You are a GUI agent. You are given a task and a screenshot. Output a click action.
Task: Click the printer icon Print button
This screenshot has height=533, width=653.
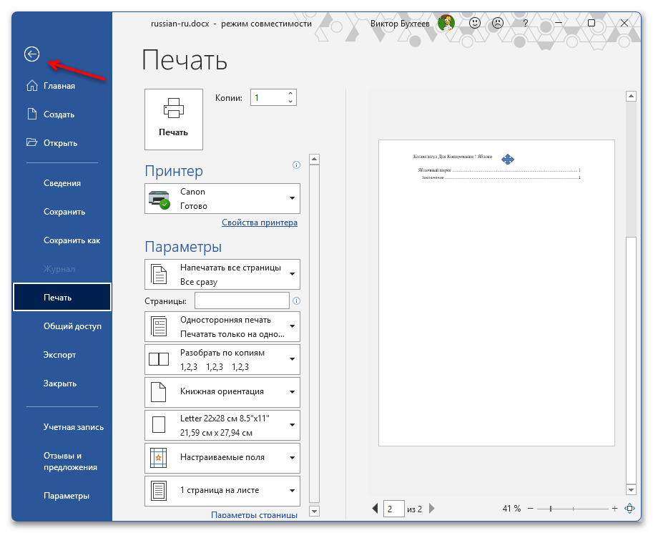click(x=174, y=119)
